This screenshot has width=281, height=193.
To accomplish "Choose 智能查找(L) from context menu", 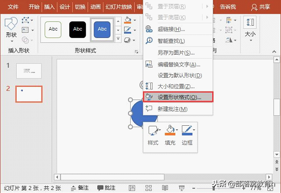I will pyautogui.click(x=178, y=41).
